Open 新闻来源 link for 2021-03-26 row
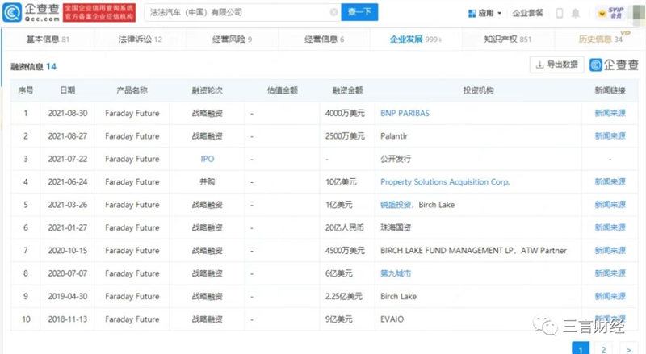The height and width of the screenshot is (354, 646). [610, 205]
